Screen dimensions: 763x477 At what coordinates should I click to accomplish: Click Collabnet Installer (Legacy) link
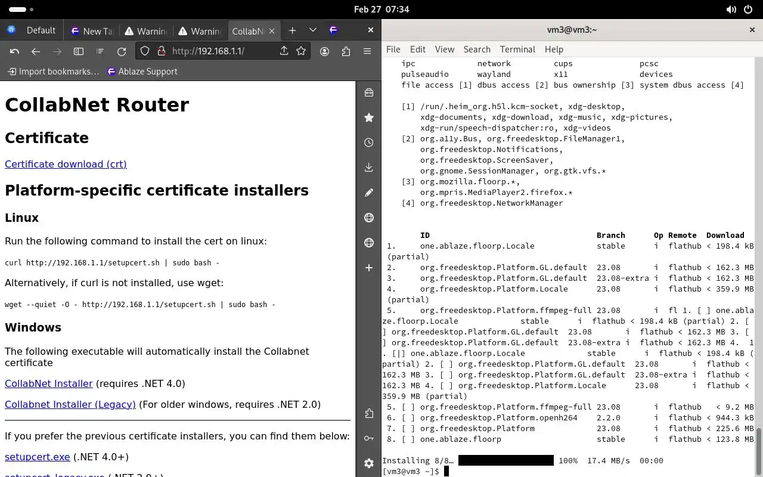click(x=70, y=404)
